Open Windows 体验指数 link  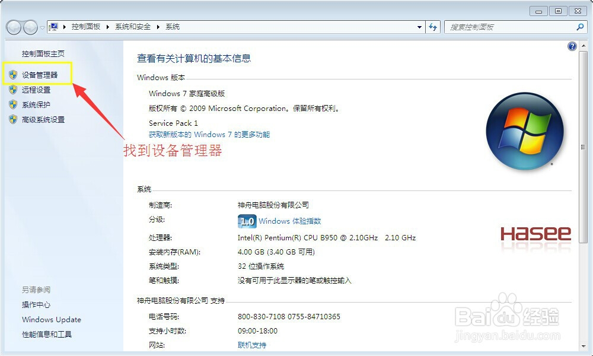pyautogui.click(x=290, y=221)
